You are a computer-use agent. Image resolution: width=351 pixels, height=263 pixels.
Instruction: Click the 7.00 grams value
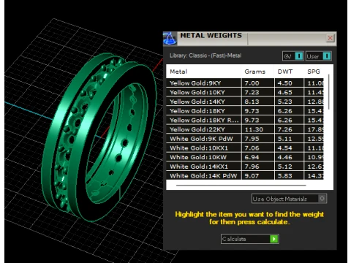pos(252,83)
